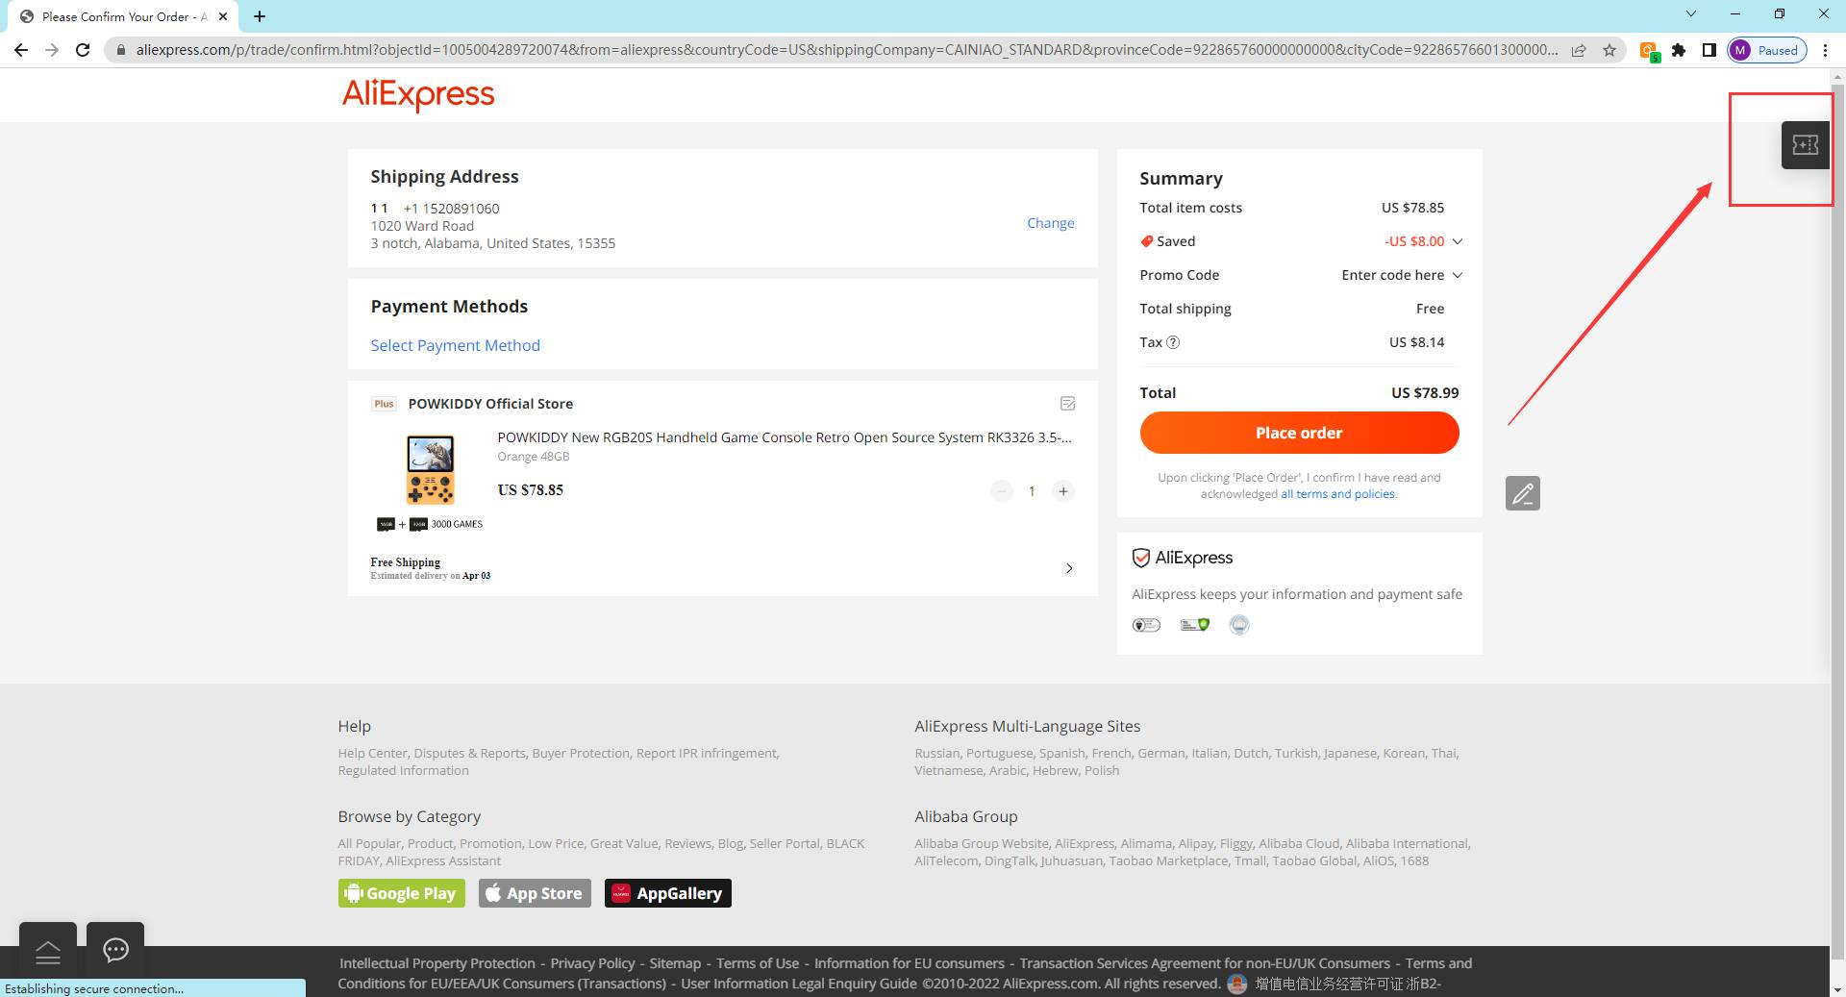
Task: Click the Place order button
Action: [1299, 433]
